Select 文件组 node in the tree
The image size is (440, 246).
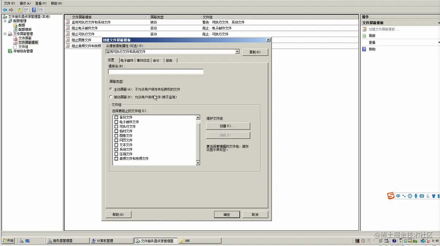pos(23,47)
